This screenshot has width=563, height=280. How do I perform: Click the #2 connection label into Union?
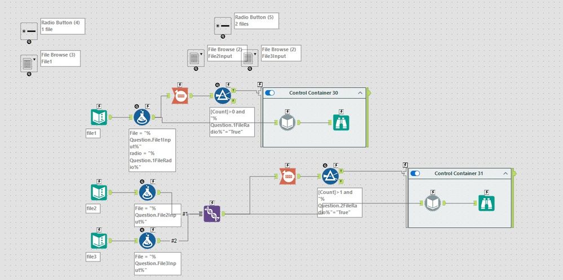pyautogui.click(x=174, y=241)
